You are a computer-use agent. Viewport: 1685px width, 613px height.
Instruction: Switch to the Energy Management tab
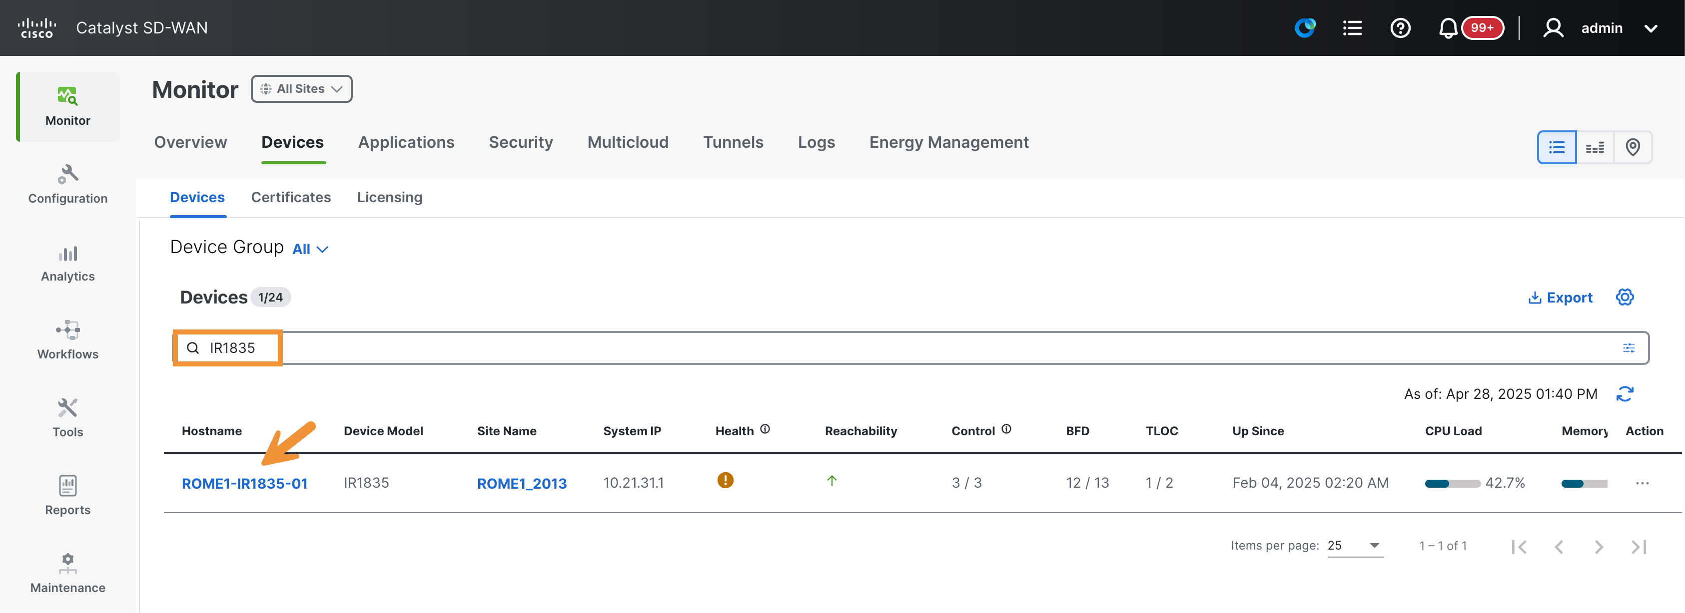point(948,142)
